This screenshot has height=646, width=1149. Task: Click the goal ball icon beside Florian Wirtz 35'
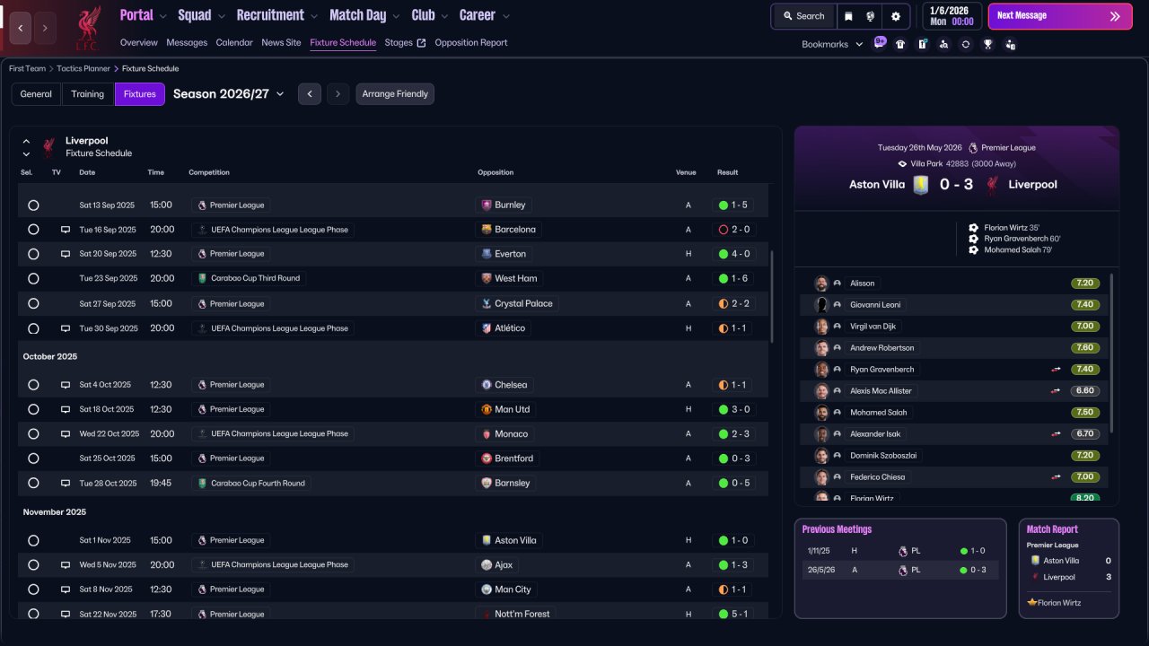click(x=974, y=228)
